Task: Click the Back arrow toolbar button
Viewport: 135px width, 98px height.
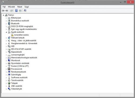Action: pos(3,11)
